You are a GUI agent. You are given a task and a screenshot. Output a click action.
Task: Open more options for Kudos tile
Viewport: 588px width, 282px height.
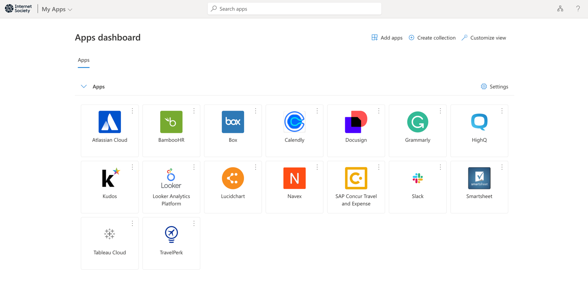pyautogui.click(x=132, y=167)
